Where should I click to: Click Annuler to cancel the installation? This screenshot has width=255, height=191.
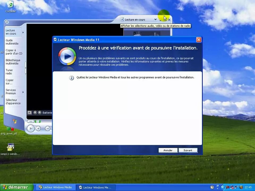pyautogui.click(x=168, y=150)
